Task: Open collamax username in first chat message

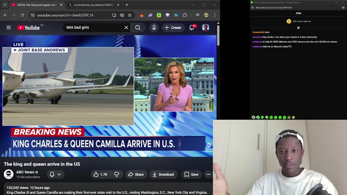Action: [257, 37]
